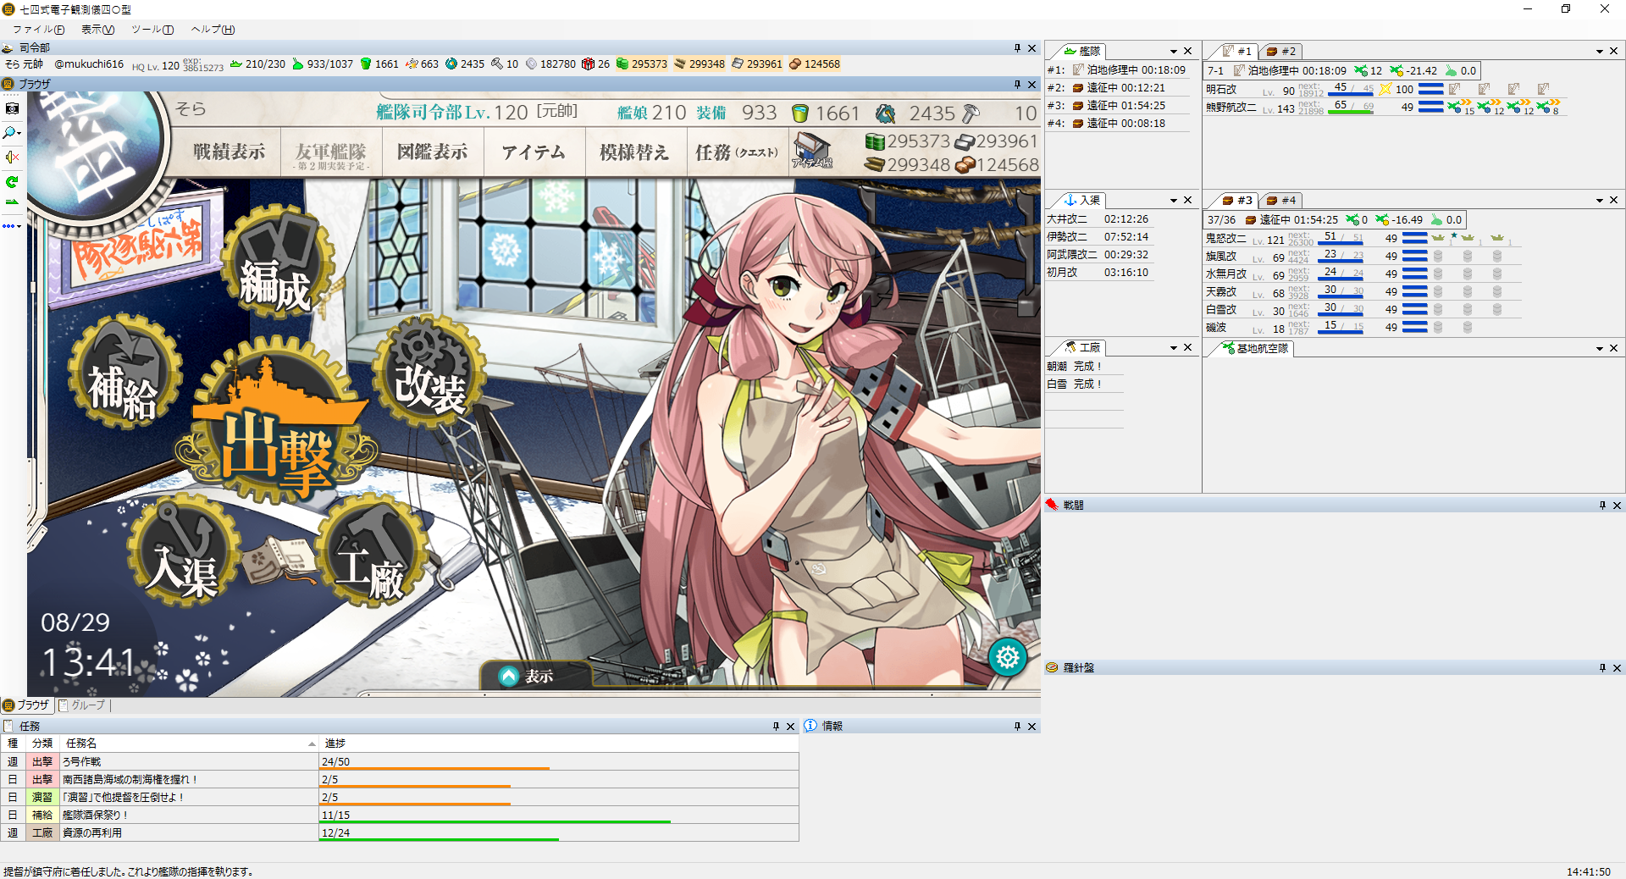The image size is (1626, 879).
Task: Open the アイテム menu in game
Action: (534, 152)
